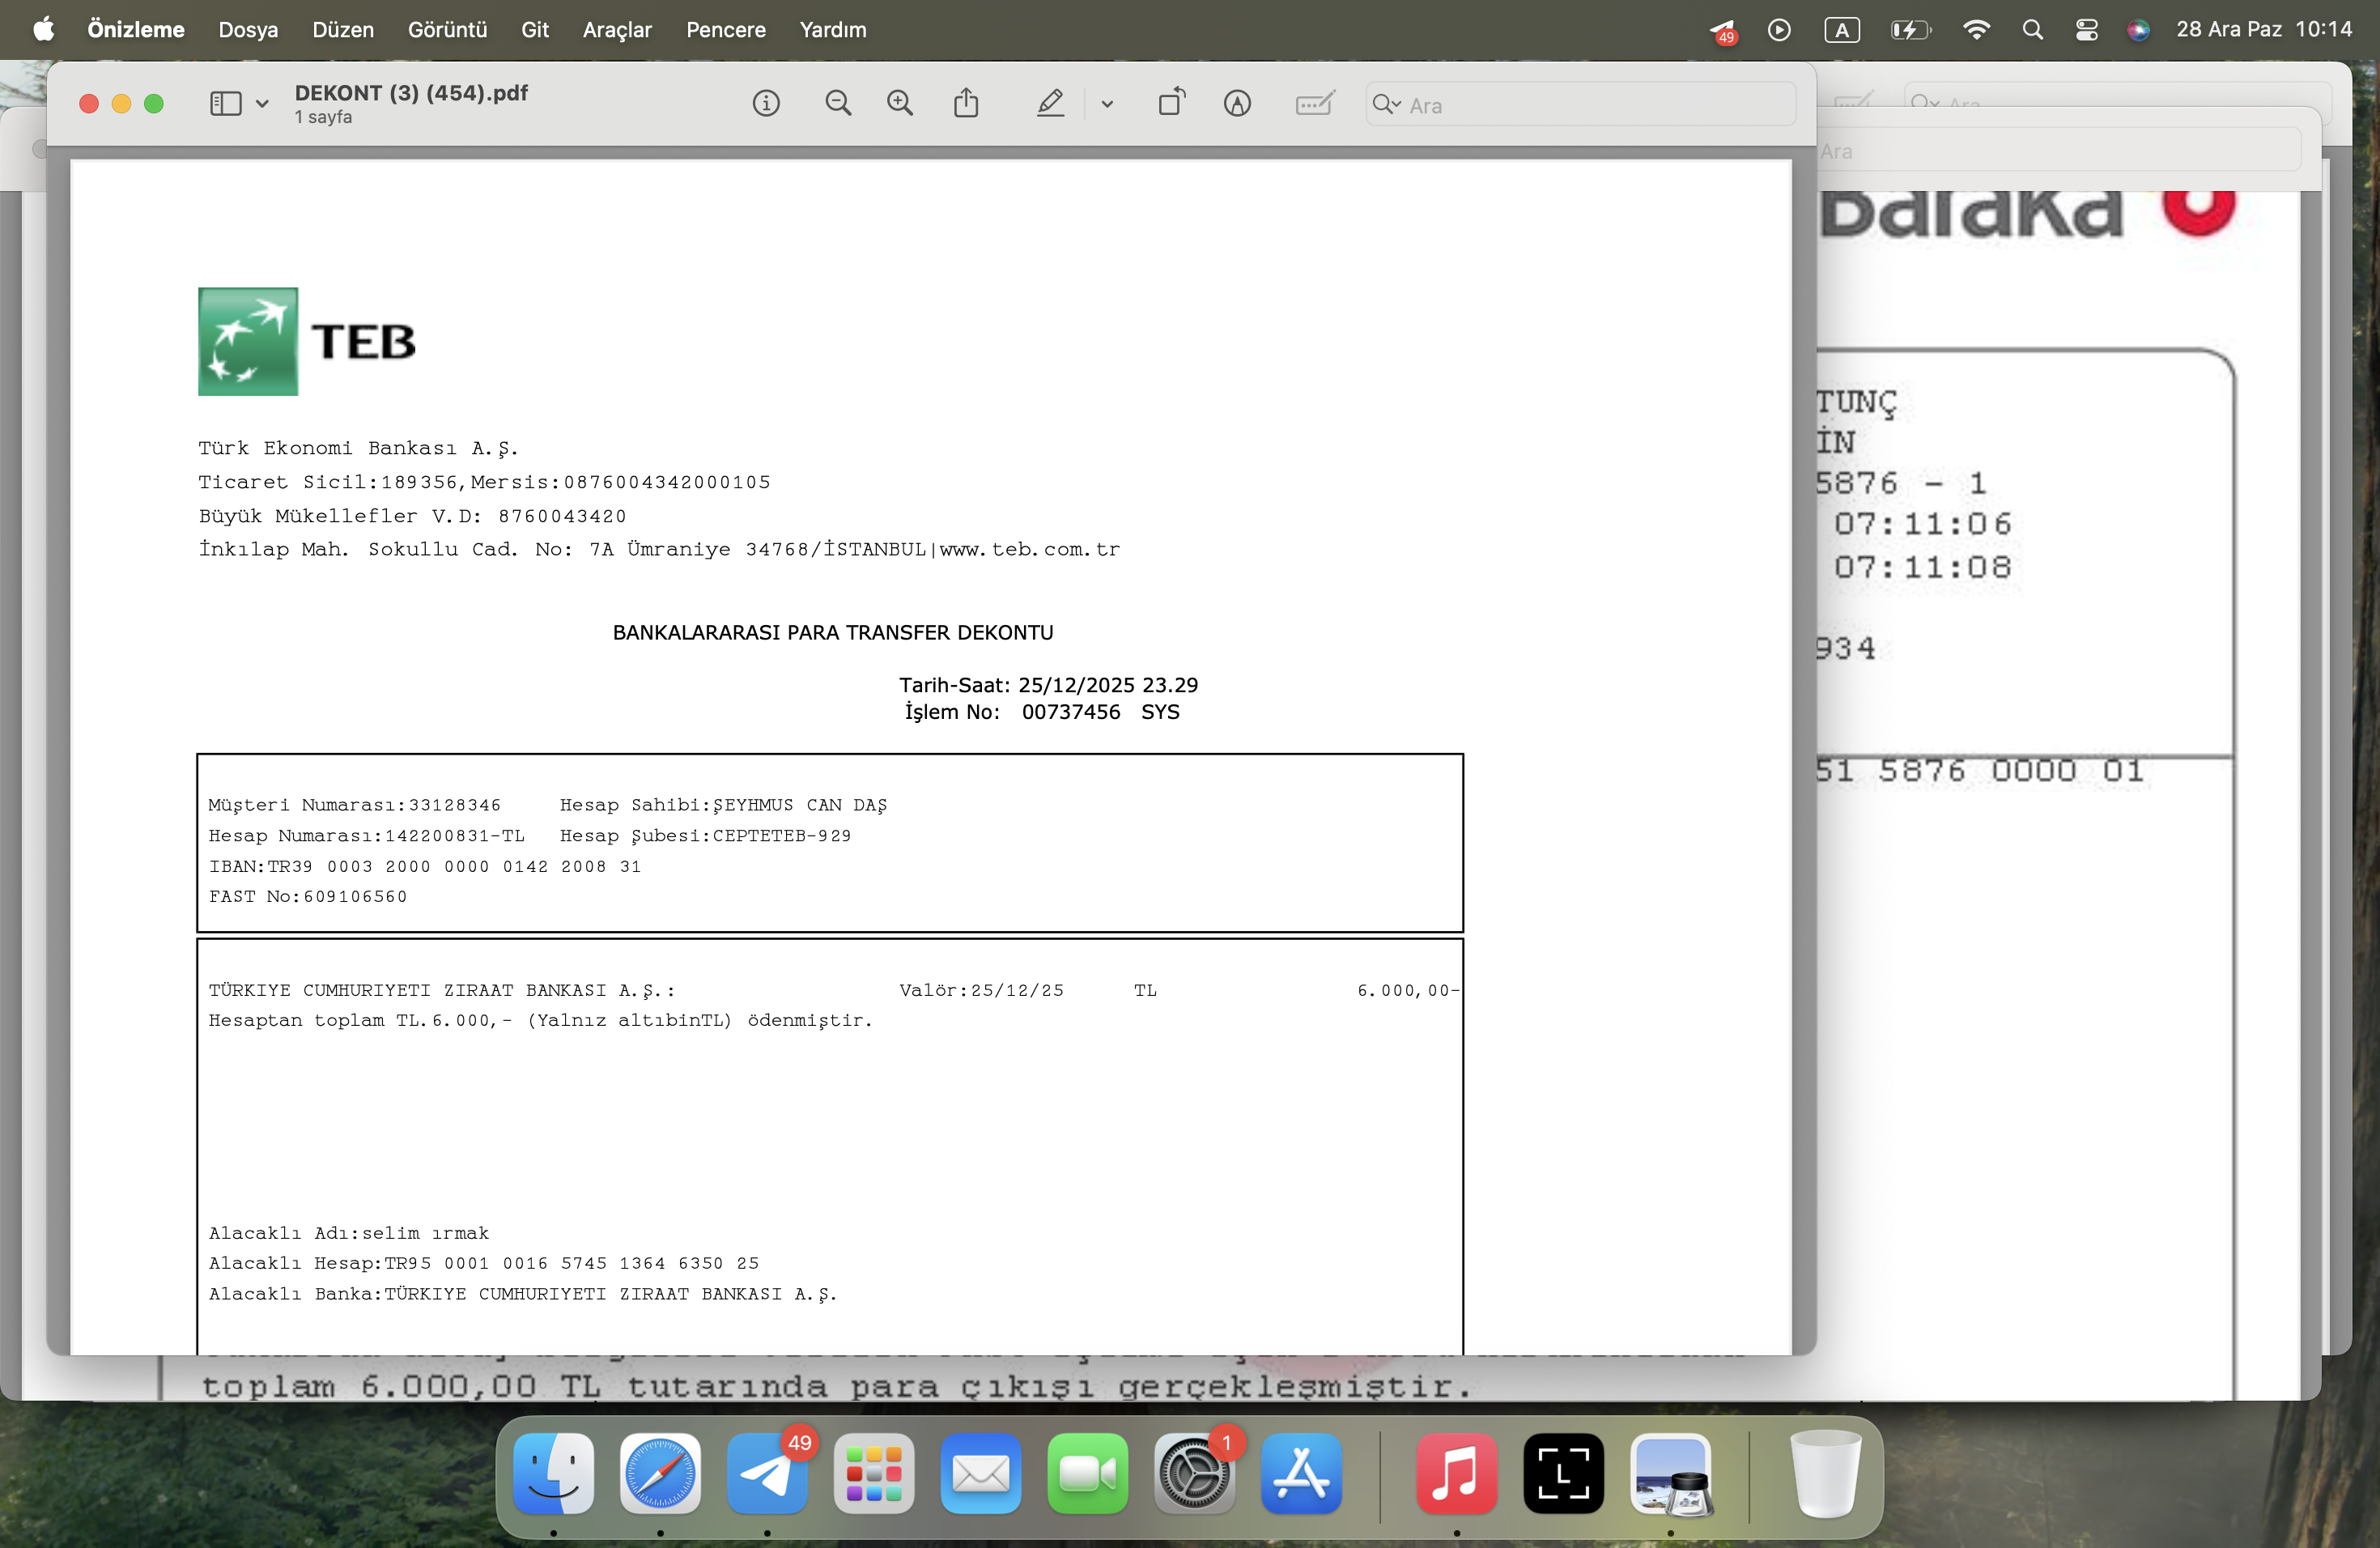Open Finder from the Dock
Image resolution: width=2380 pixels, height=1548 pixels.
pos(553,1473)
